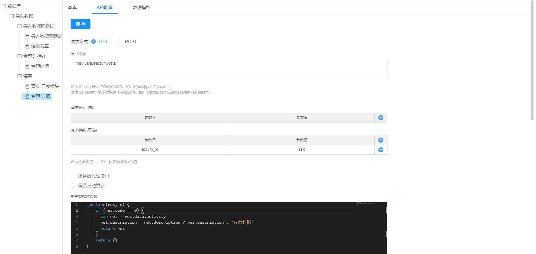Screen dimensions: 536x254
Task: Enable the 服务器代理接口 checkbox
Action: click(x=73, y=176)
